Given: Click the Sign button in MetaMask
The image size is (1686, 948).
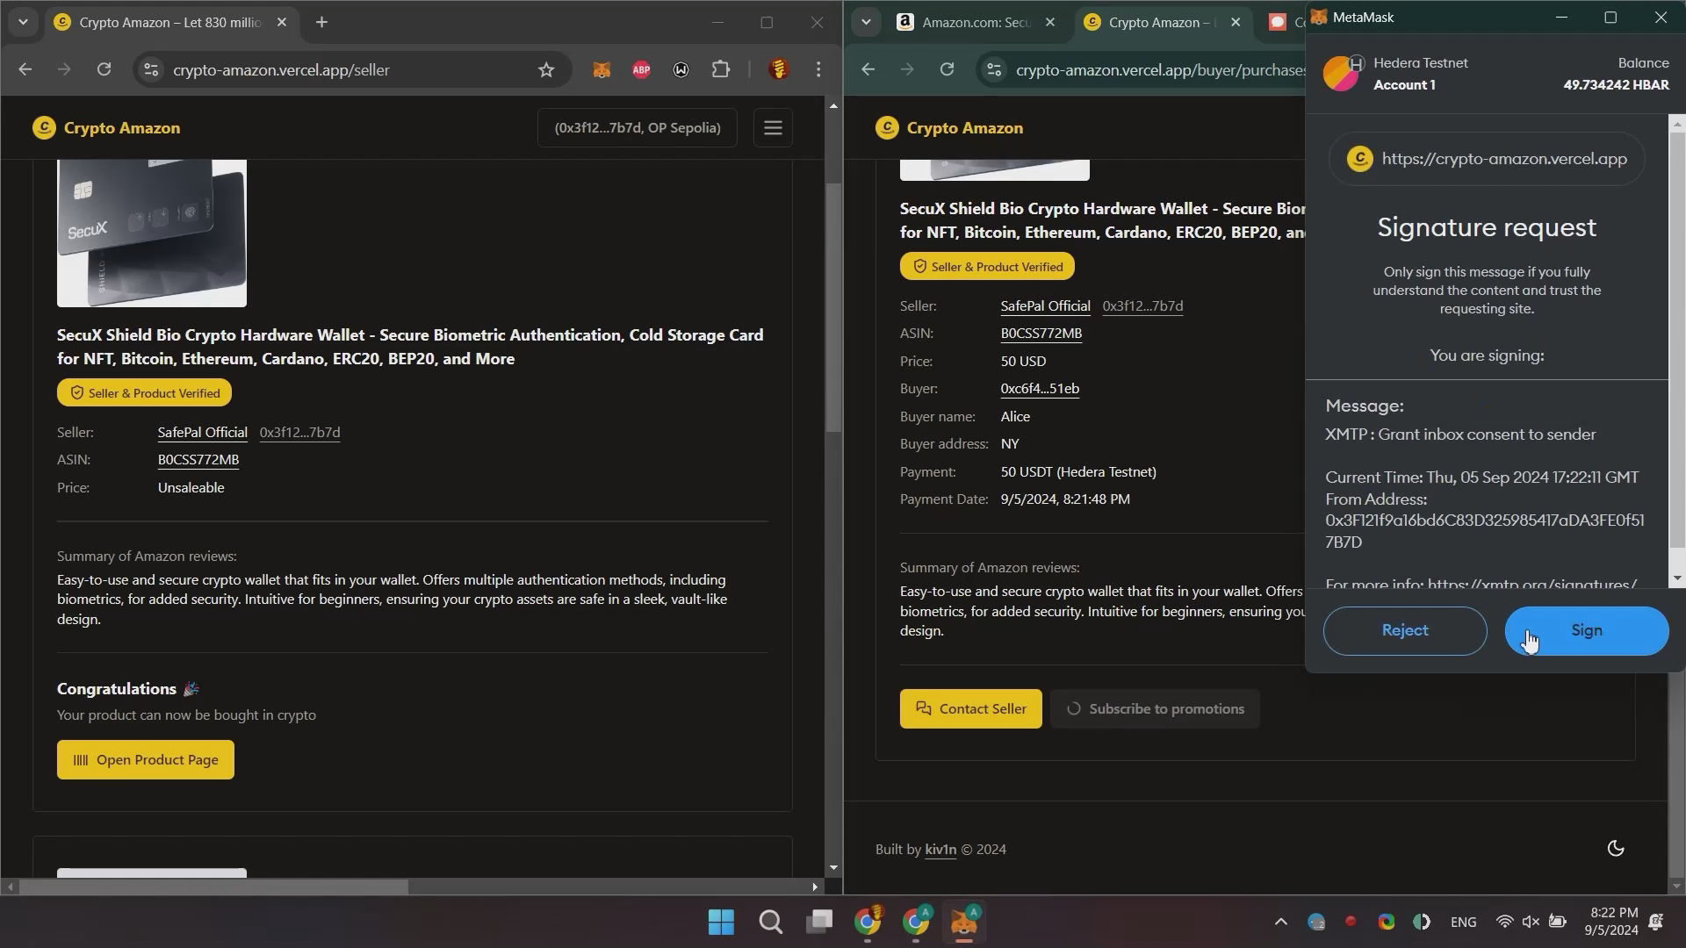Looking at the screenshot, I should pos(1586,630).
